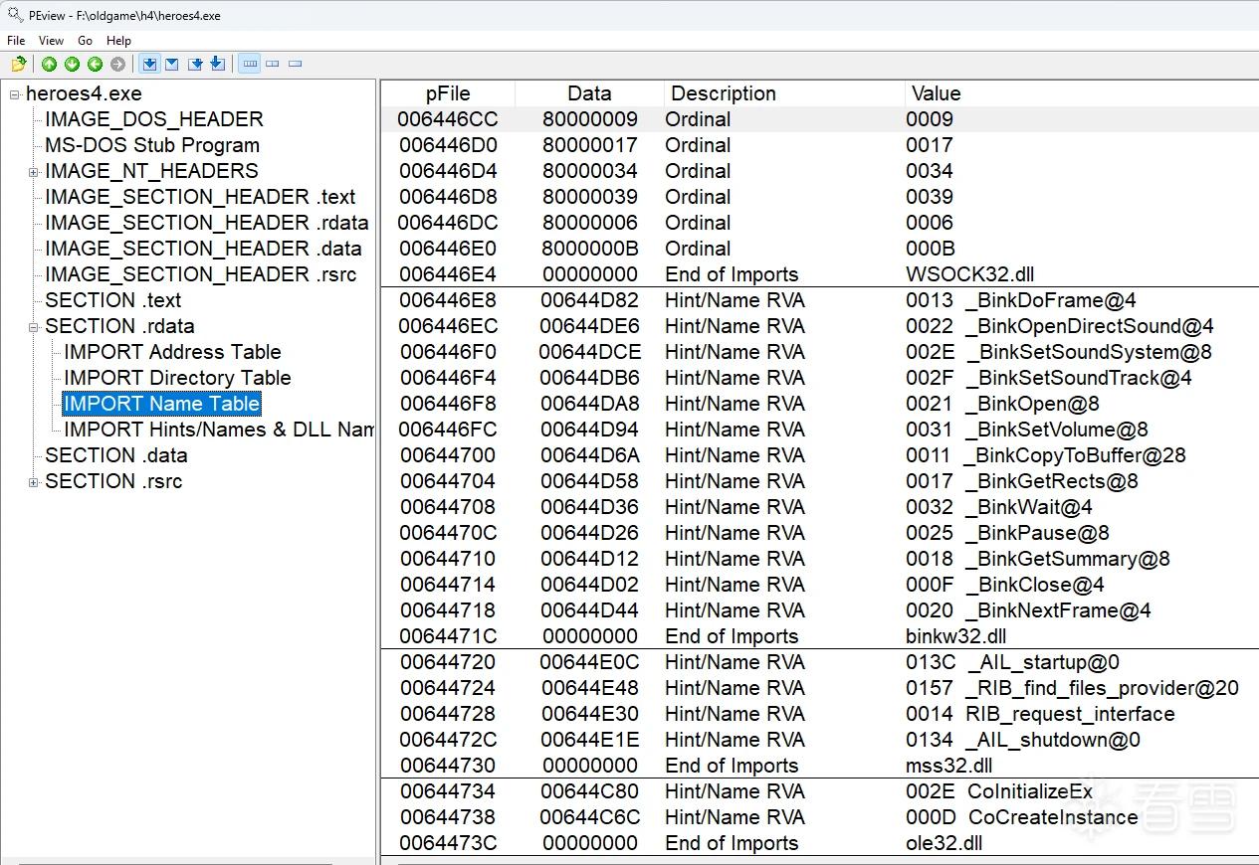Select the row with pFile 006446CC

[819, 119]
